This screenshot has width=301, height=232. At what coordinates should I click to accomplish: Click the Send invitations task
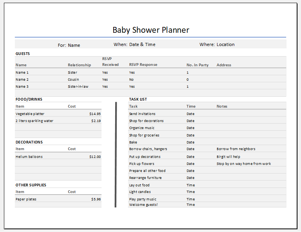142,114
